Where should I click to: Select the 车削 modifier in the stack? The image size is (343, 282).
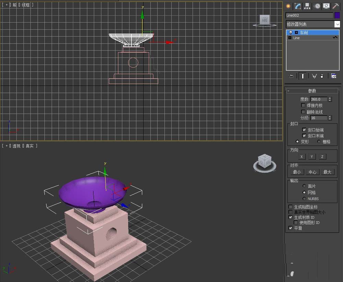click(313, 33)
